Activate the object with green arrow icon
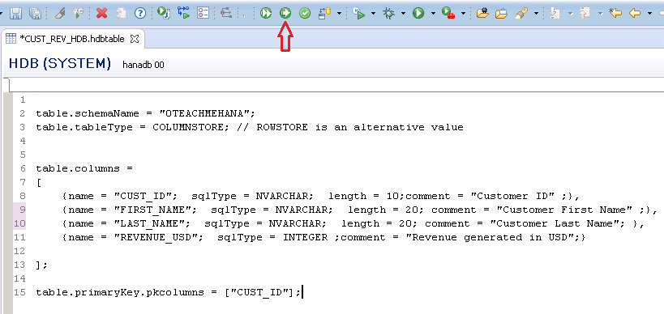664x314 pixels. 285,14
